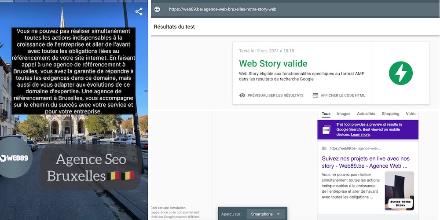Screen dimensions: 440x220
Task: Click the Suivez notre Story result thumbnail
Action: [400, 191]
